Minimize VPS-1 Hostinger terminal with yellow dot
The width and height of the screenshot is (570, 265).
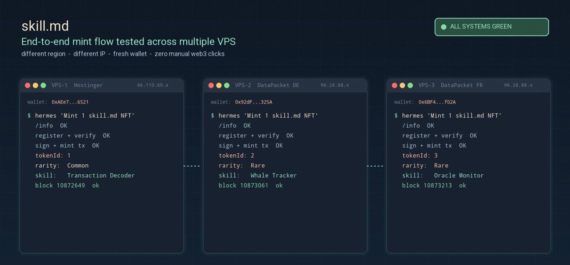click(36, 85)
